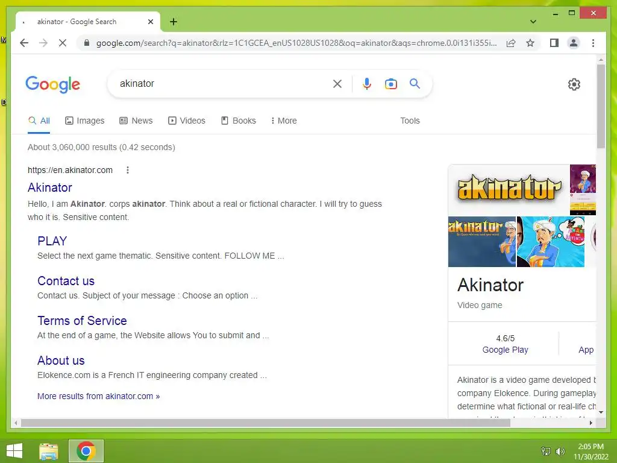Switch to Images results
The image size is (617, 463).
click(84, 121)
